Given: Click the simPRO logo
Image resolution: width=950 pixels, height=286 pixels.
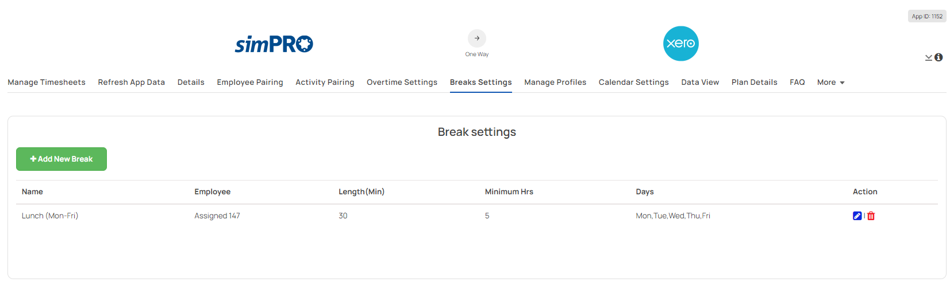Looking at the screenshot, I should point(274,44).
